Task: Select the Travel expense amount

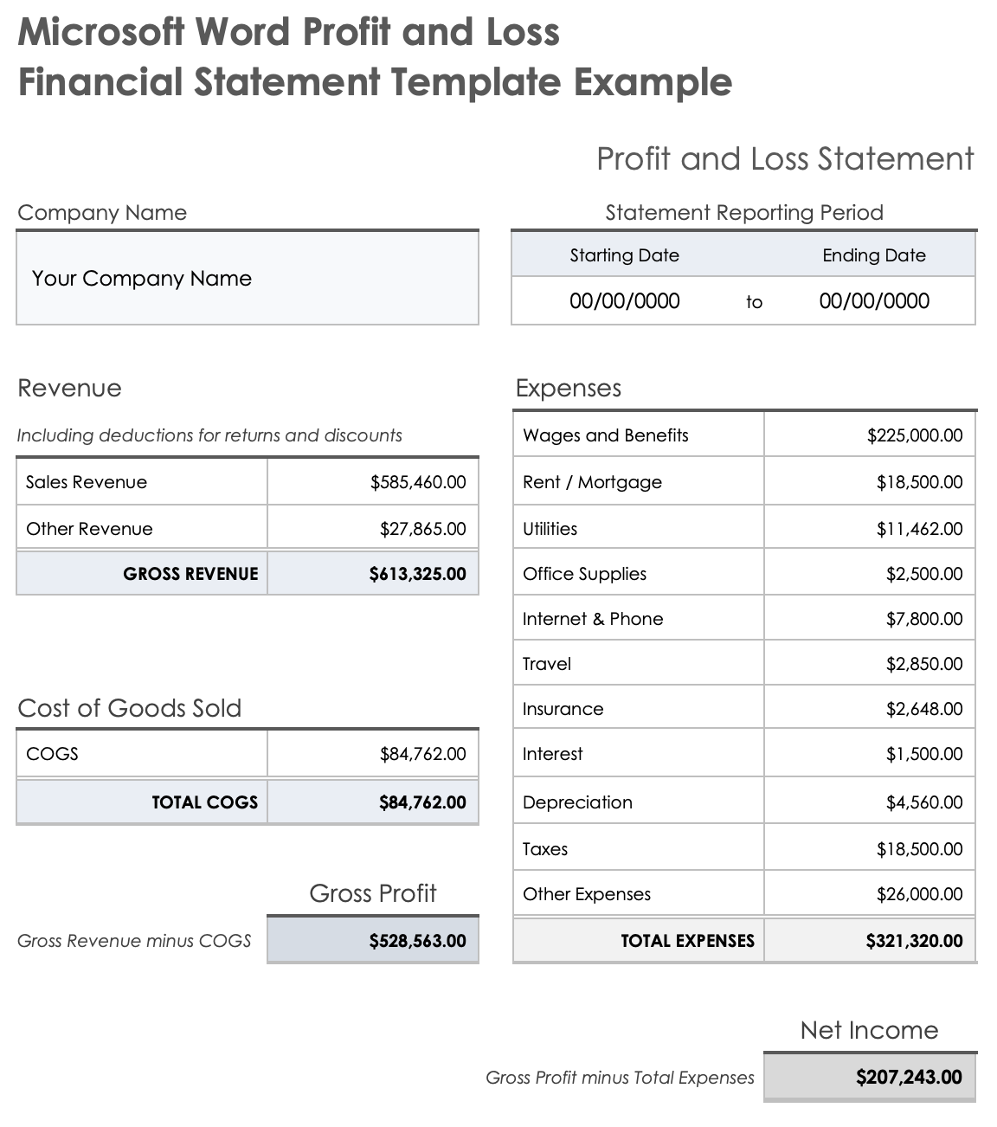Action: pos(923,664)
